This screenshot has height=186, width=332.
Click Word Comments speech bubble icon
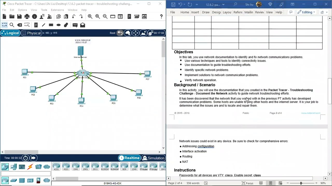291,12
